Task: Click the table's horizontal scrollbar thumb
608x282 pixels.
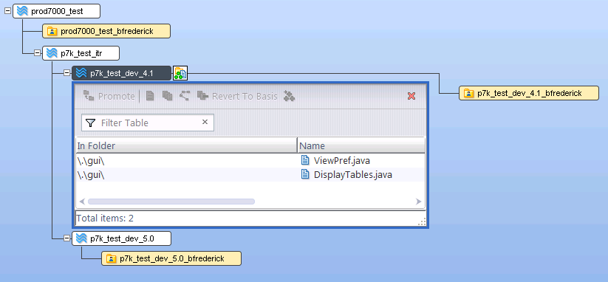Action: [171, 202]
